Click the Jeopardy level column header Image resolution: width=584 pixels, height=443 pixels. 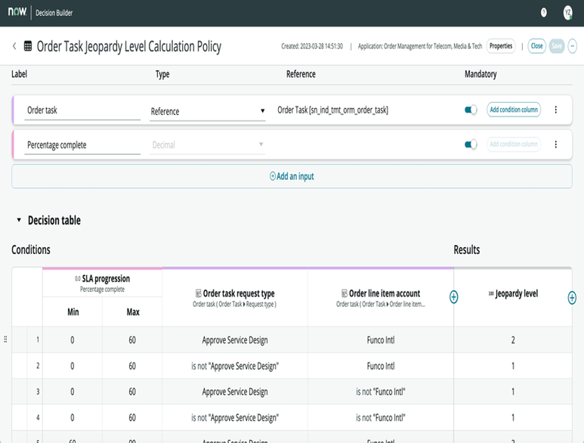coord(513,298)
